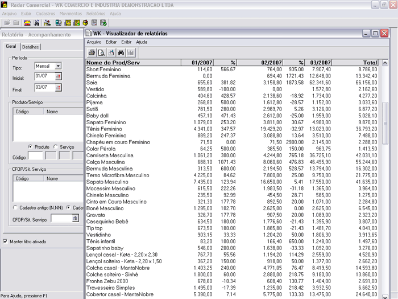The image size is (398, 299).
Task: Click the Nome do Prod/Serv column header
Action: click(113, 62)
